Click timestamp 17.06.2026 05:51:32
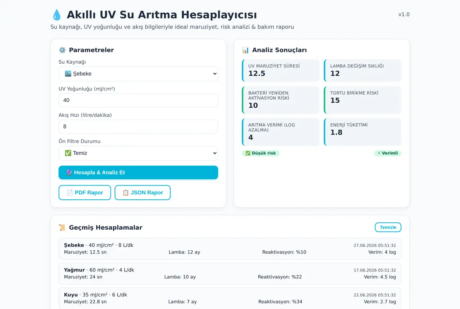460x309 pixels. point(375,270)
